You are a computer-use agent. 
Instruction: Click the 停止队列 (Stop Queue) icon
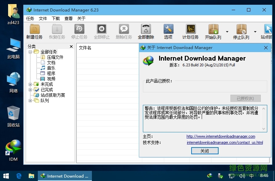[241, 29]
